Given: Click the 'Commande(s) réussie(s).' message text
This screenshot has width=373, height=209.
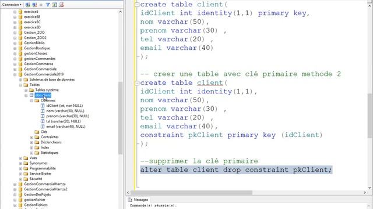Looking at the screenshot, I should click(153, 206).
